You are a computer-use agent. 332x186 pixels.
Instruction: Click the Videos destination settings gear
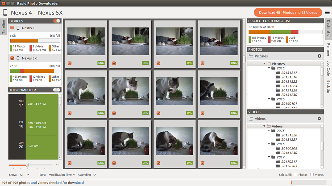[319, 118]
